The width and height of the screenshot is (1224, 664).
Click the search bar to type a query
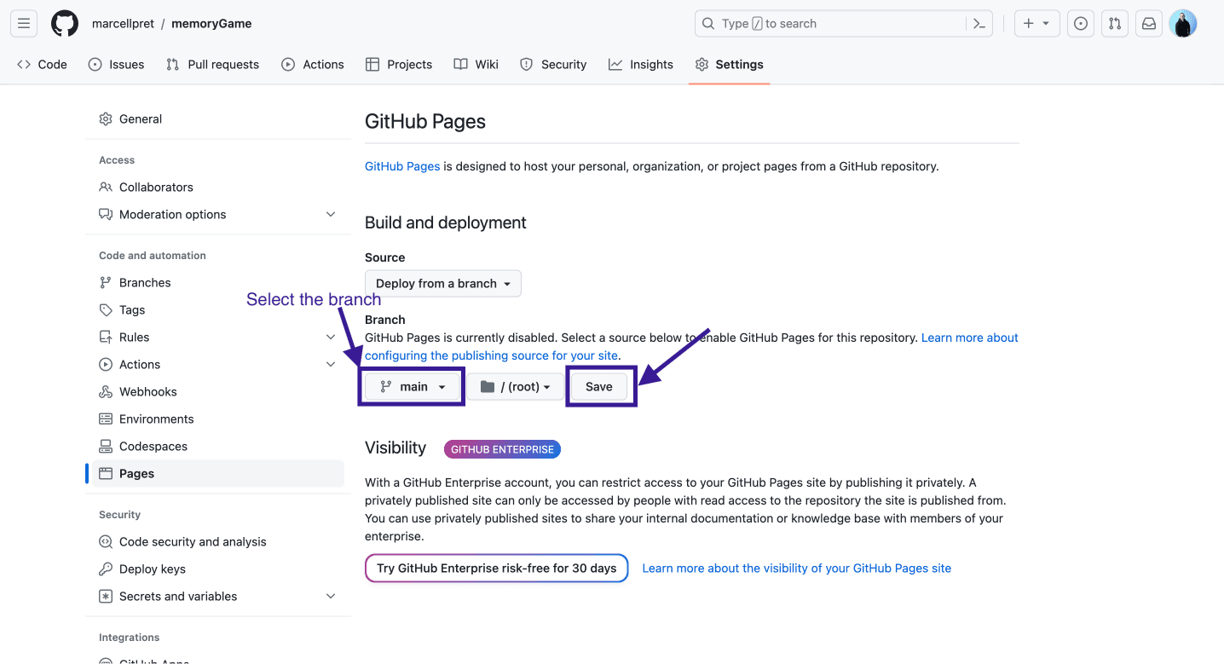pos(843,23)
